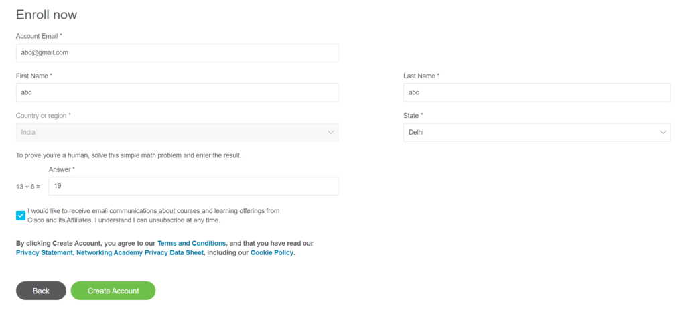Select the Last Name input field

point(537,92)
